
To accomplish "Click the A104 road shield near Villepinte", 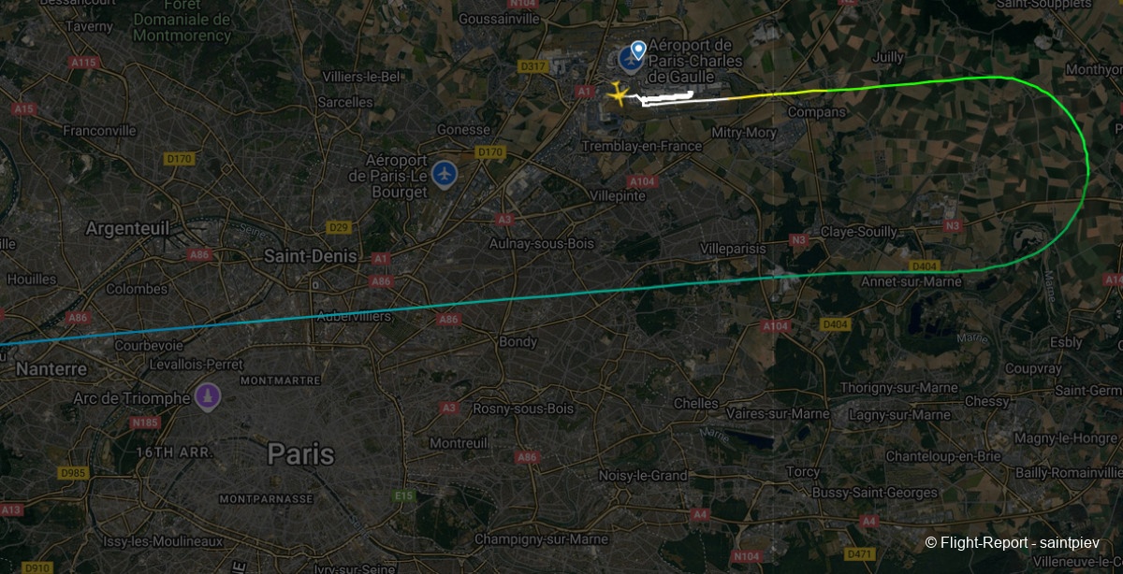I will (x=642, y=181).
